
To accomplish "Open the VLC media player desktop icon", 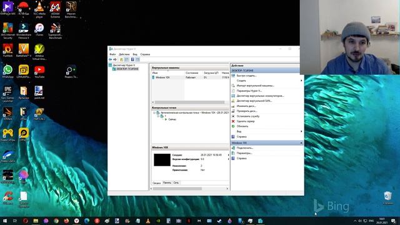I will pos(39,10).
